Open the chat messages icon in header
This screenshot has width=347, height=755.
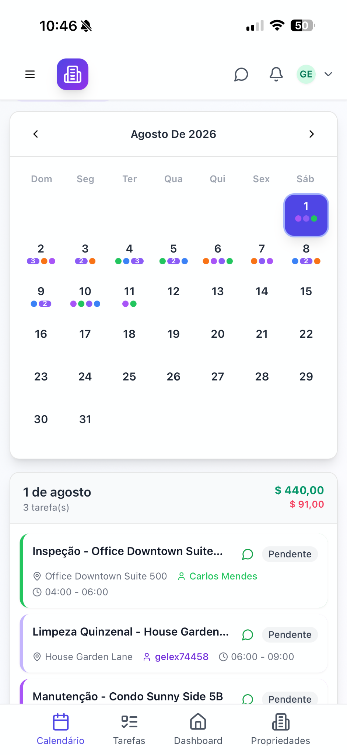click(x=241, y=74)
